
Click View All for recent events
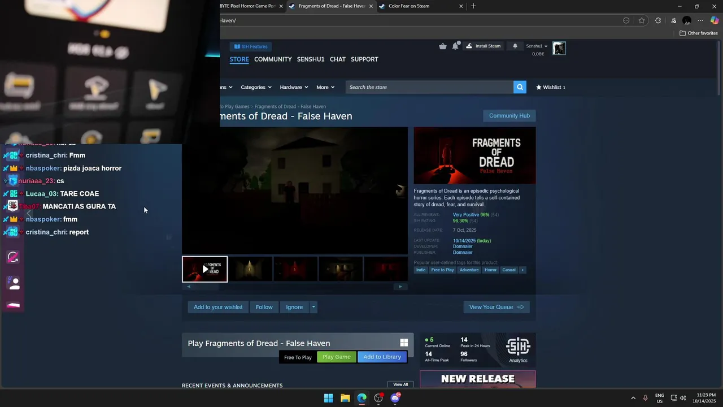(x=400, y=384)
